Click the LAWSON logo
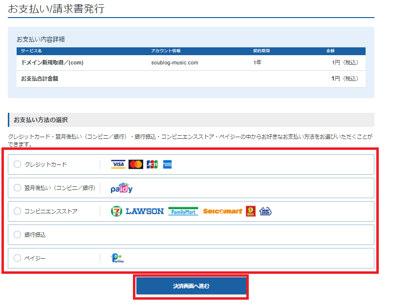The width and height of the screenshot is (412, 307). 145,211
